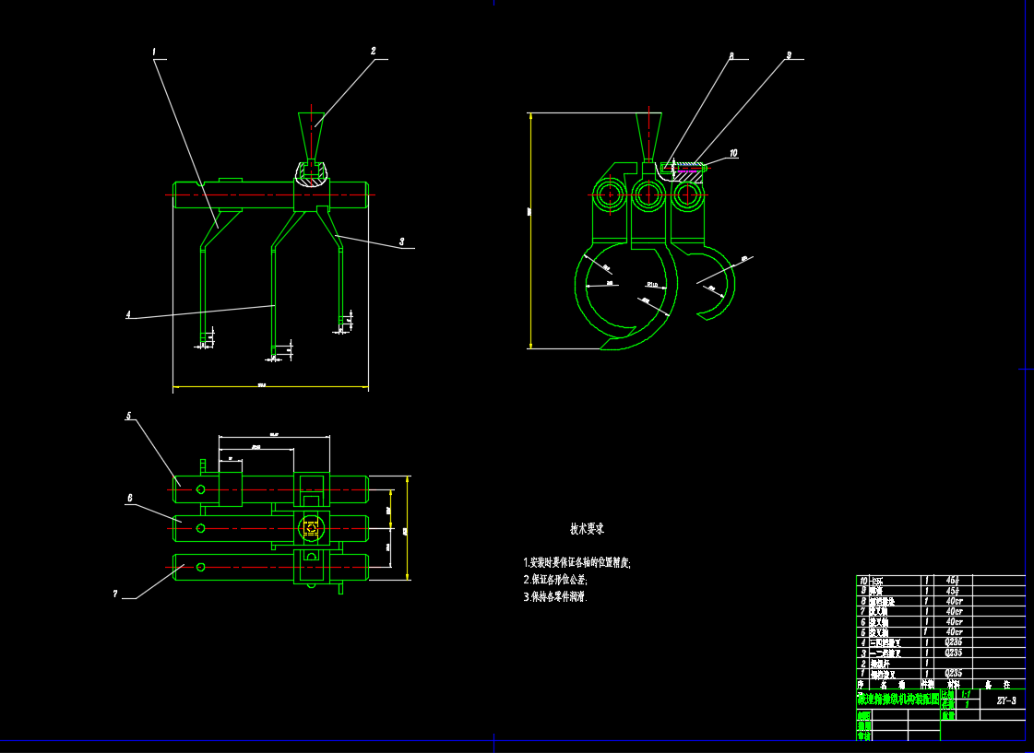Click the Q235 material cell in row 4
The height and width of the screenshot is (753, 1034).
pyautogui.click(x=954, y=642)
